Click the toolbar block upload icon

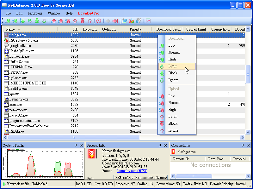(83, 21)
